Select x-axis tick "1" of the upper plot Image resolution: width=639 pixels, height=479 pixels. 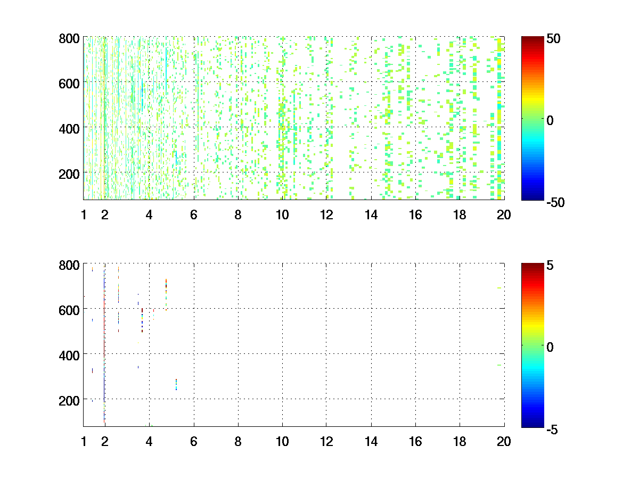click(84, 215)
